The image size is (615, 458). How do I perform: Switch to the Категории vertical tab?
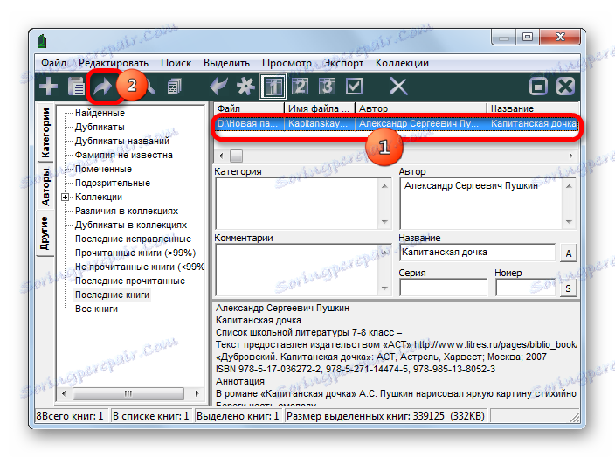pyautogui.click(x=45, y=133)
